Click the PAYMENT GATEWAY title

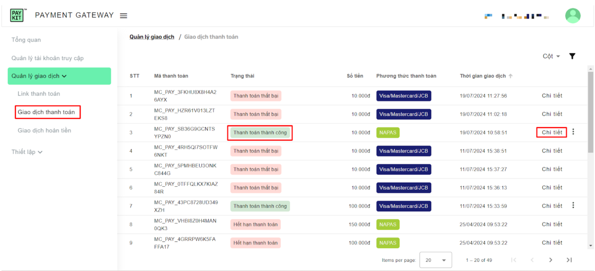tap(74, 15)
